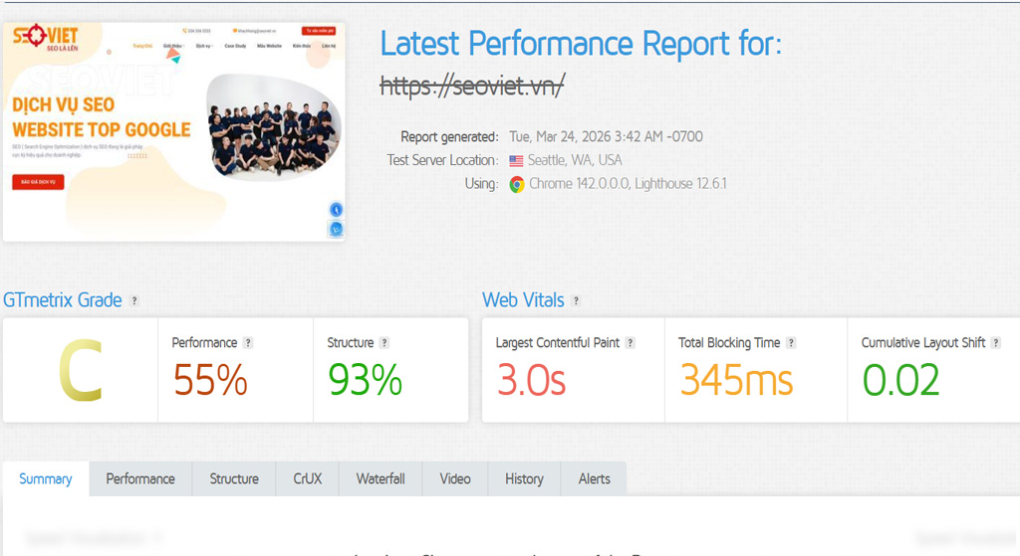Open the seoviet.vn URL link
The height and width of the screenshot is (556, 1020).
click(472, 87)
